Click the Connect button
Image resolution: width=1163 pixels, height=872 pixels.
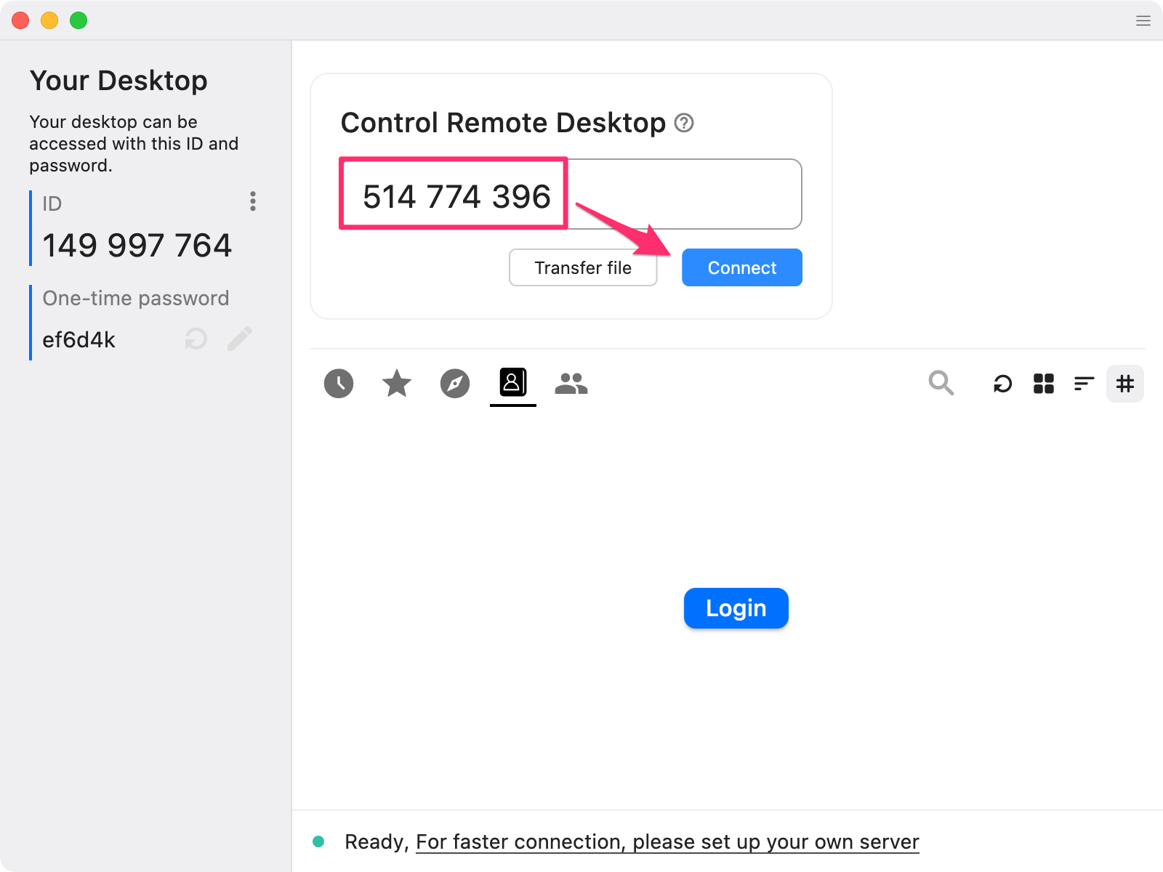coord(741,267)
